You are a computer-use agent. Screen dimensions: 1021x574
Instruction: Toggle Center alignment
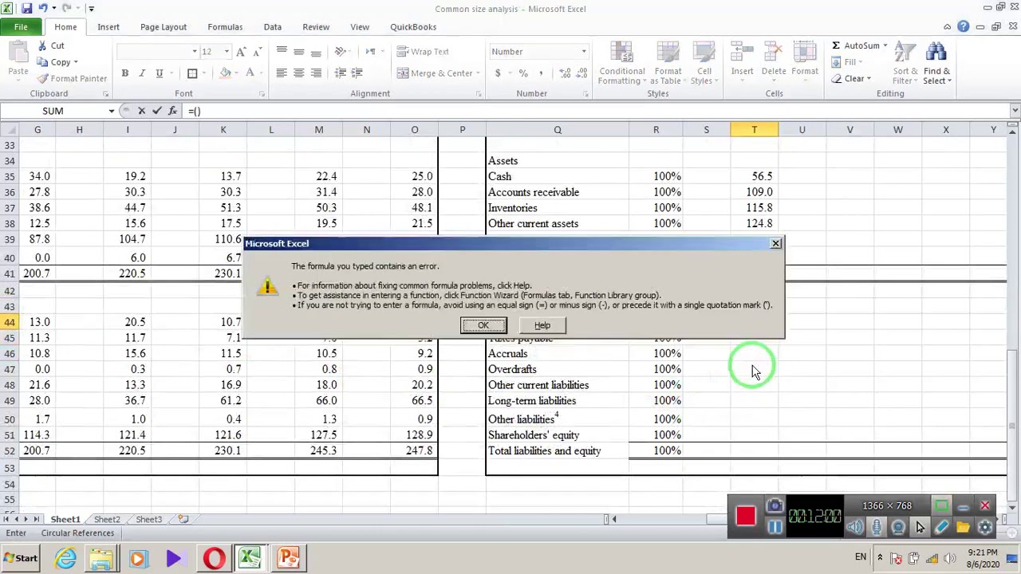coord(299,73)
